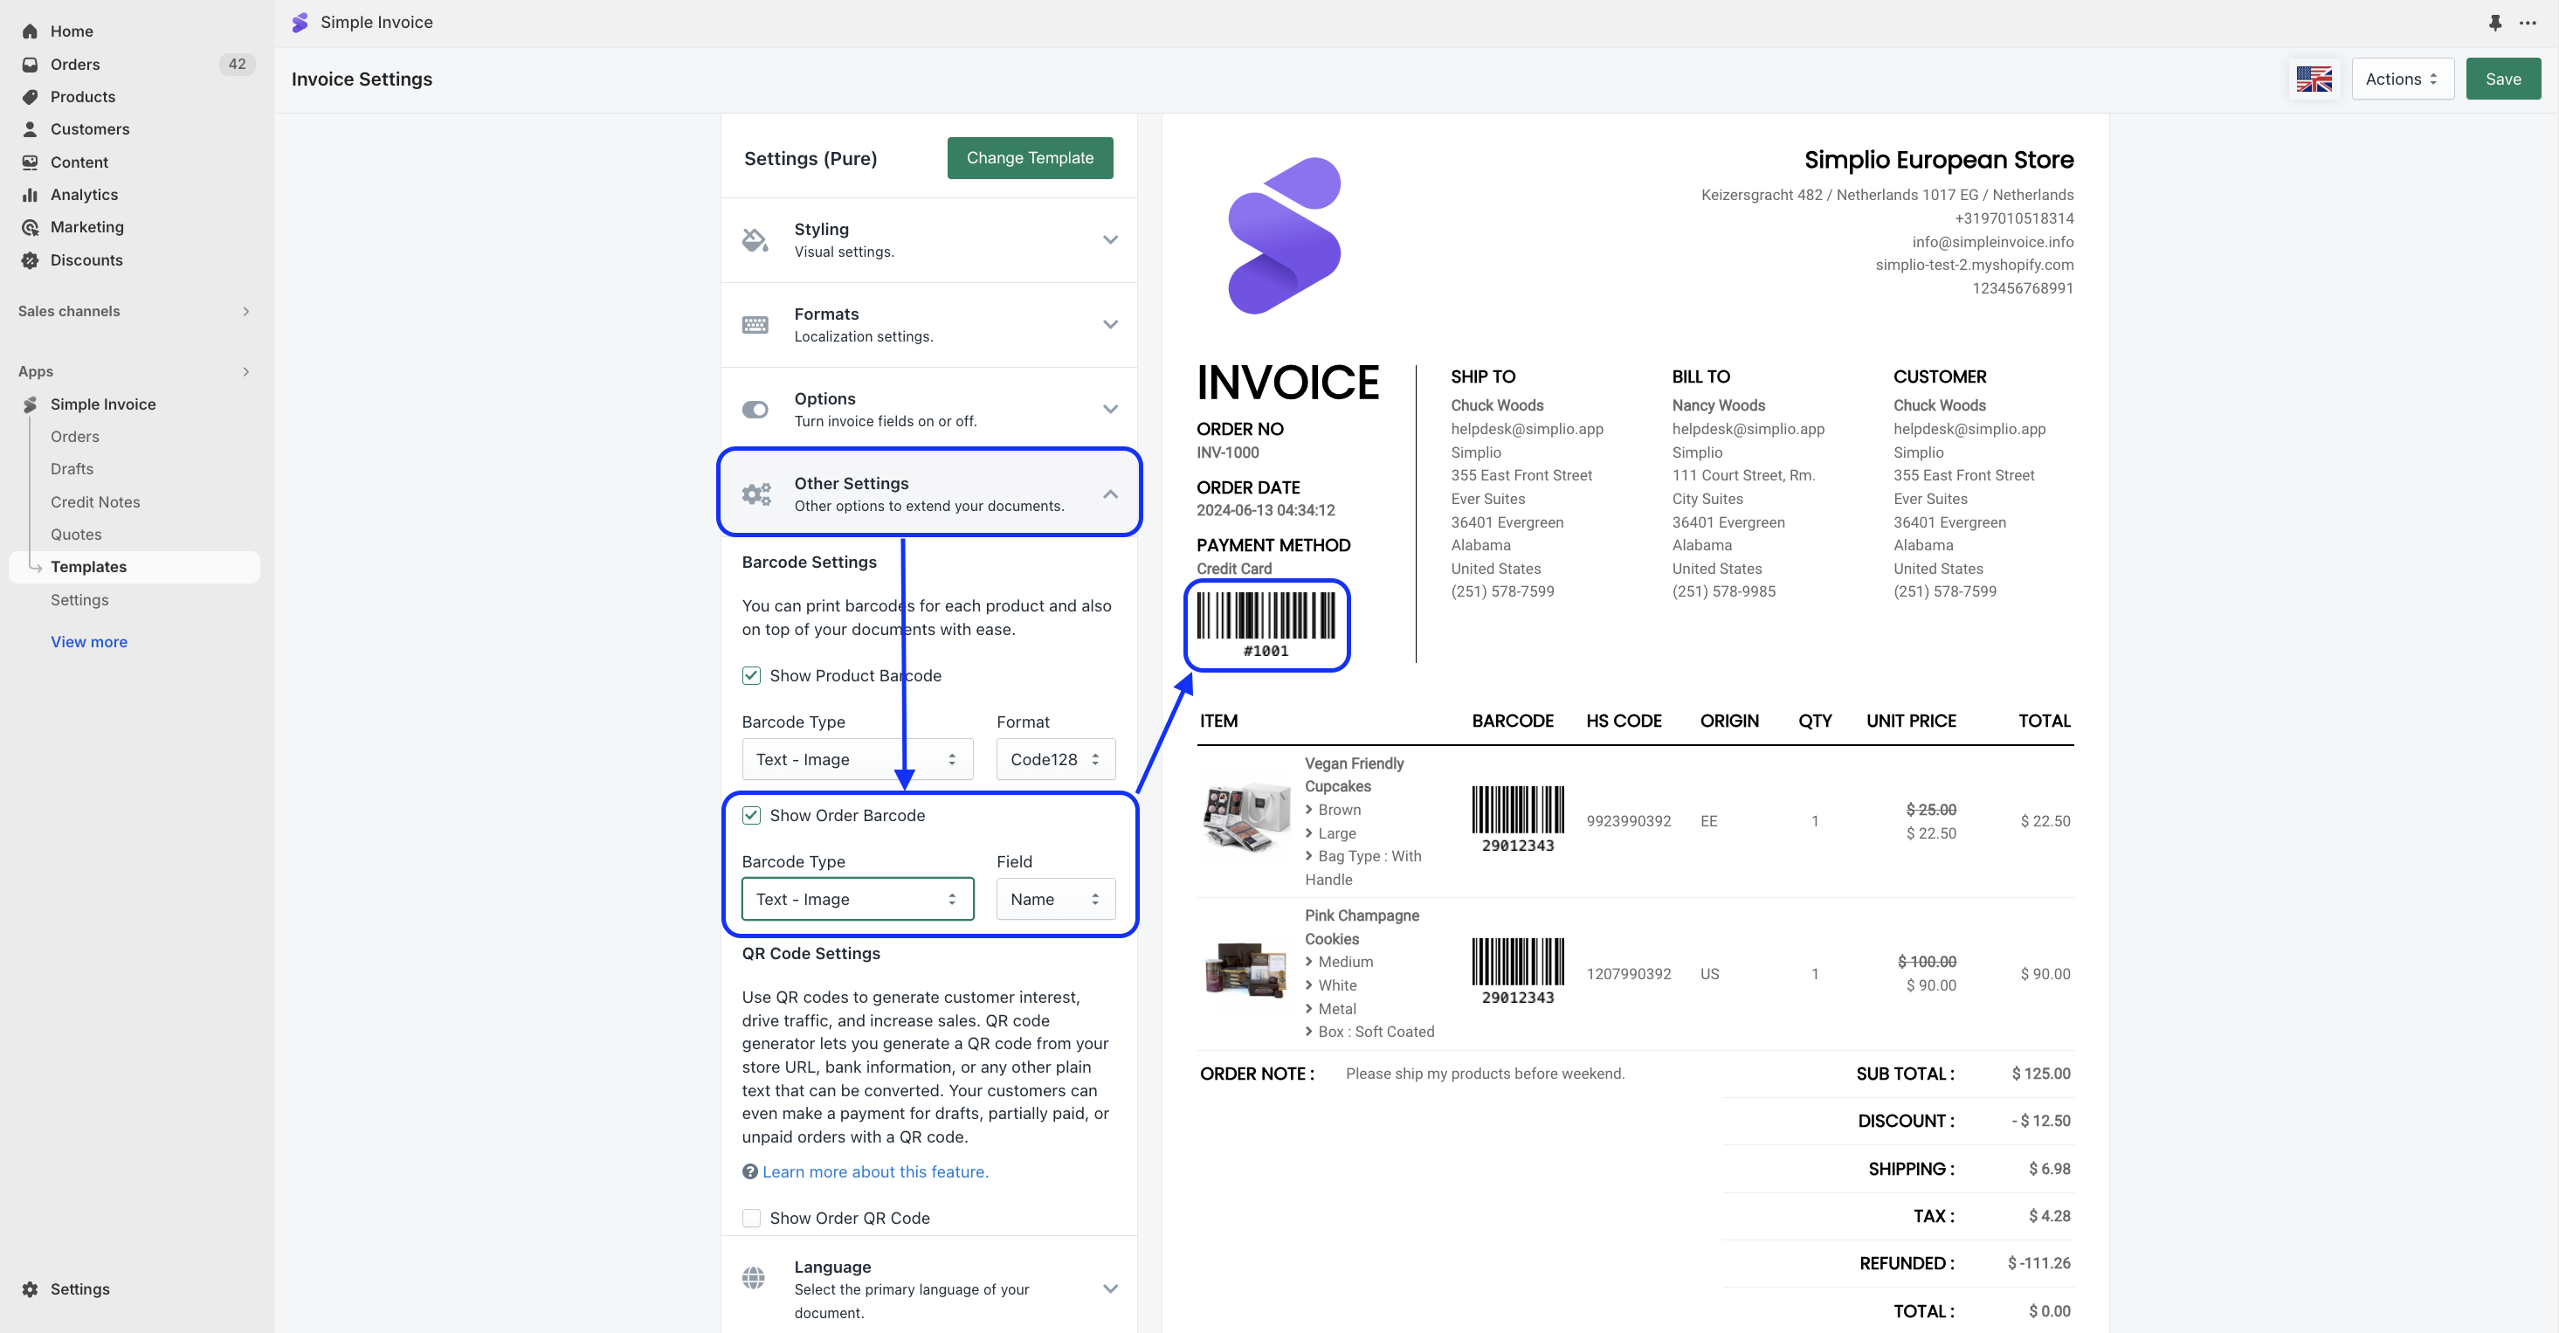Uncheck Show Product Barcode
The height and width of the screenshot is (1333, 2559).
pyautogui.click(x=752, y=675)
